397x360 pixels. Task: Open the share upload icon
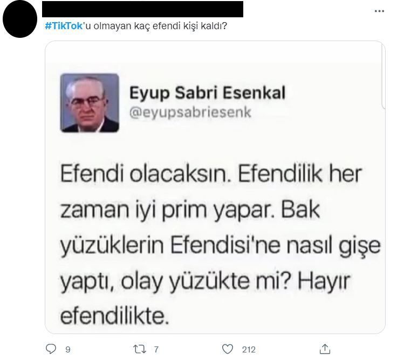point(325,349)
